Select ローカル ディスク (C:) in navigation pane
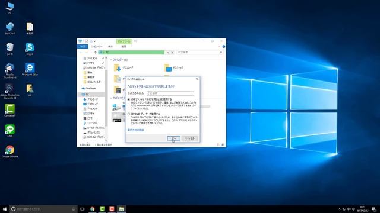The width and height of the screenshot is (380, 213). point(94,128)
